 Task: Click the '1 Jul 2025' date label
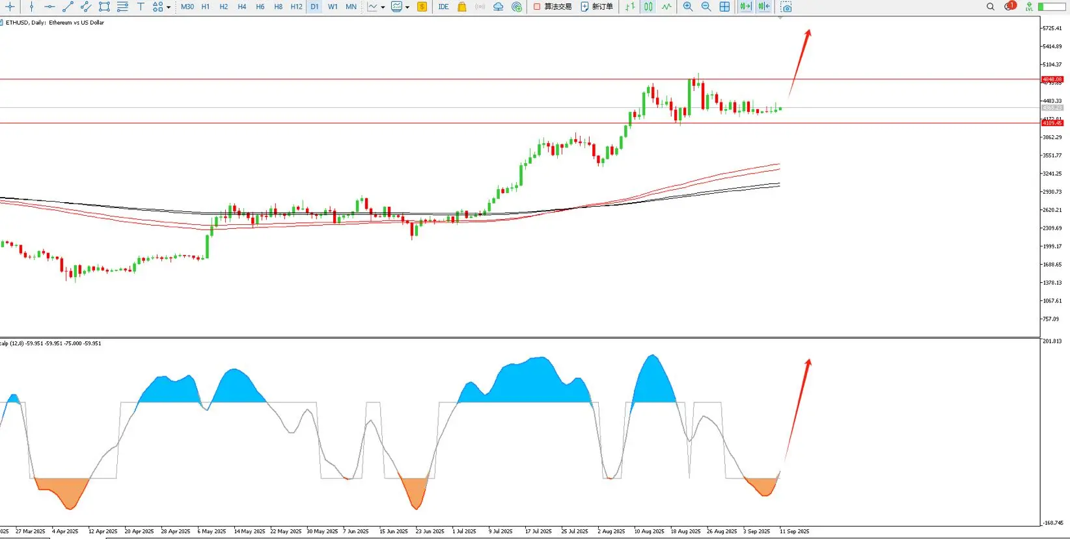click(464, 531)
